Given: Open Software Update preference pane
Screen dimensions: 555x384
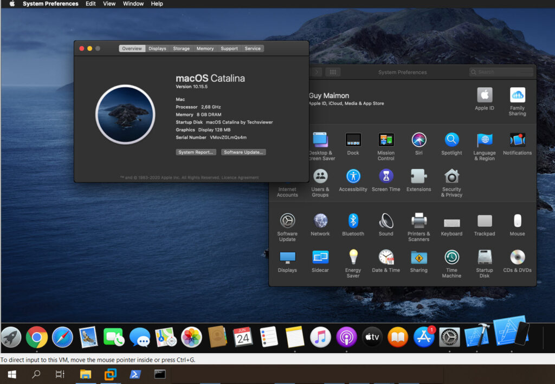Looking at the screenshot, I should [287, 227].
